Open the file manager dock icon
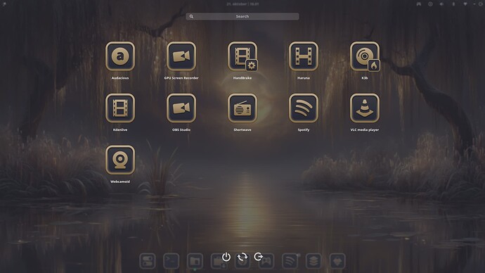Image resolution: width=485 pixels, height=273 pixels. pos(195,261)
